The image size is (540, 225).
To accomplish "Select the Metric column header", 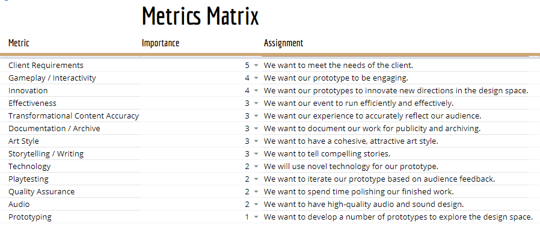I will point(19,43).
